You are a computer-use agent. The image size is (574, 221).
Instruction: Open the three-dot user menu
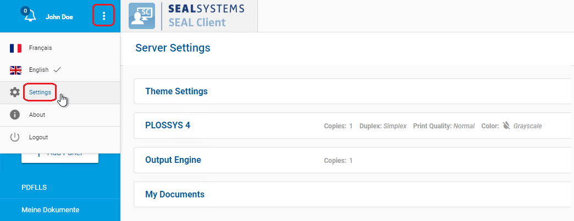(x=104, y=16)
